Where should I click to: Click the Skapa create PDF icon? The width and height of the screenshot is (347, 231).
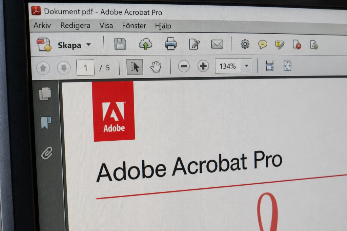pyautogui.click(x=44, y=45)
